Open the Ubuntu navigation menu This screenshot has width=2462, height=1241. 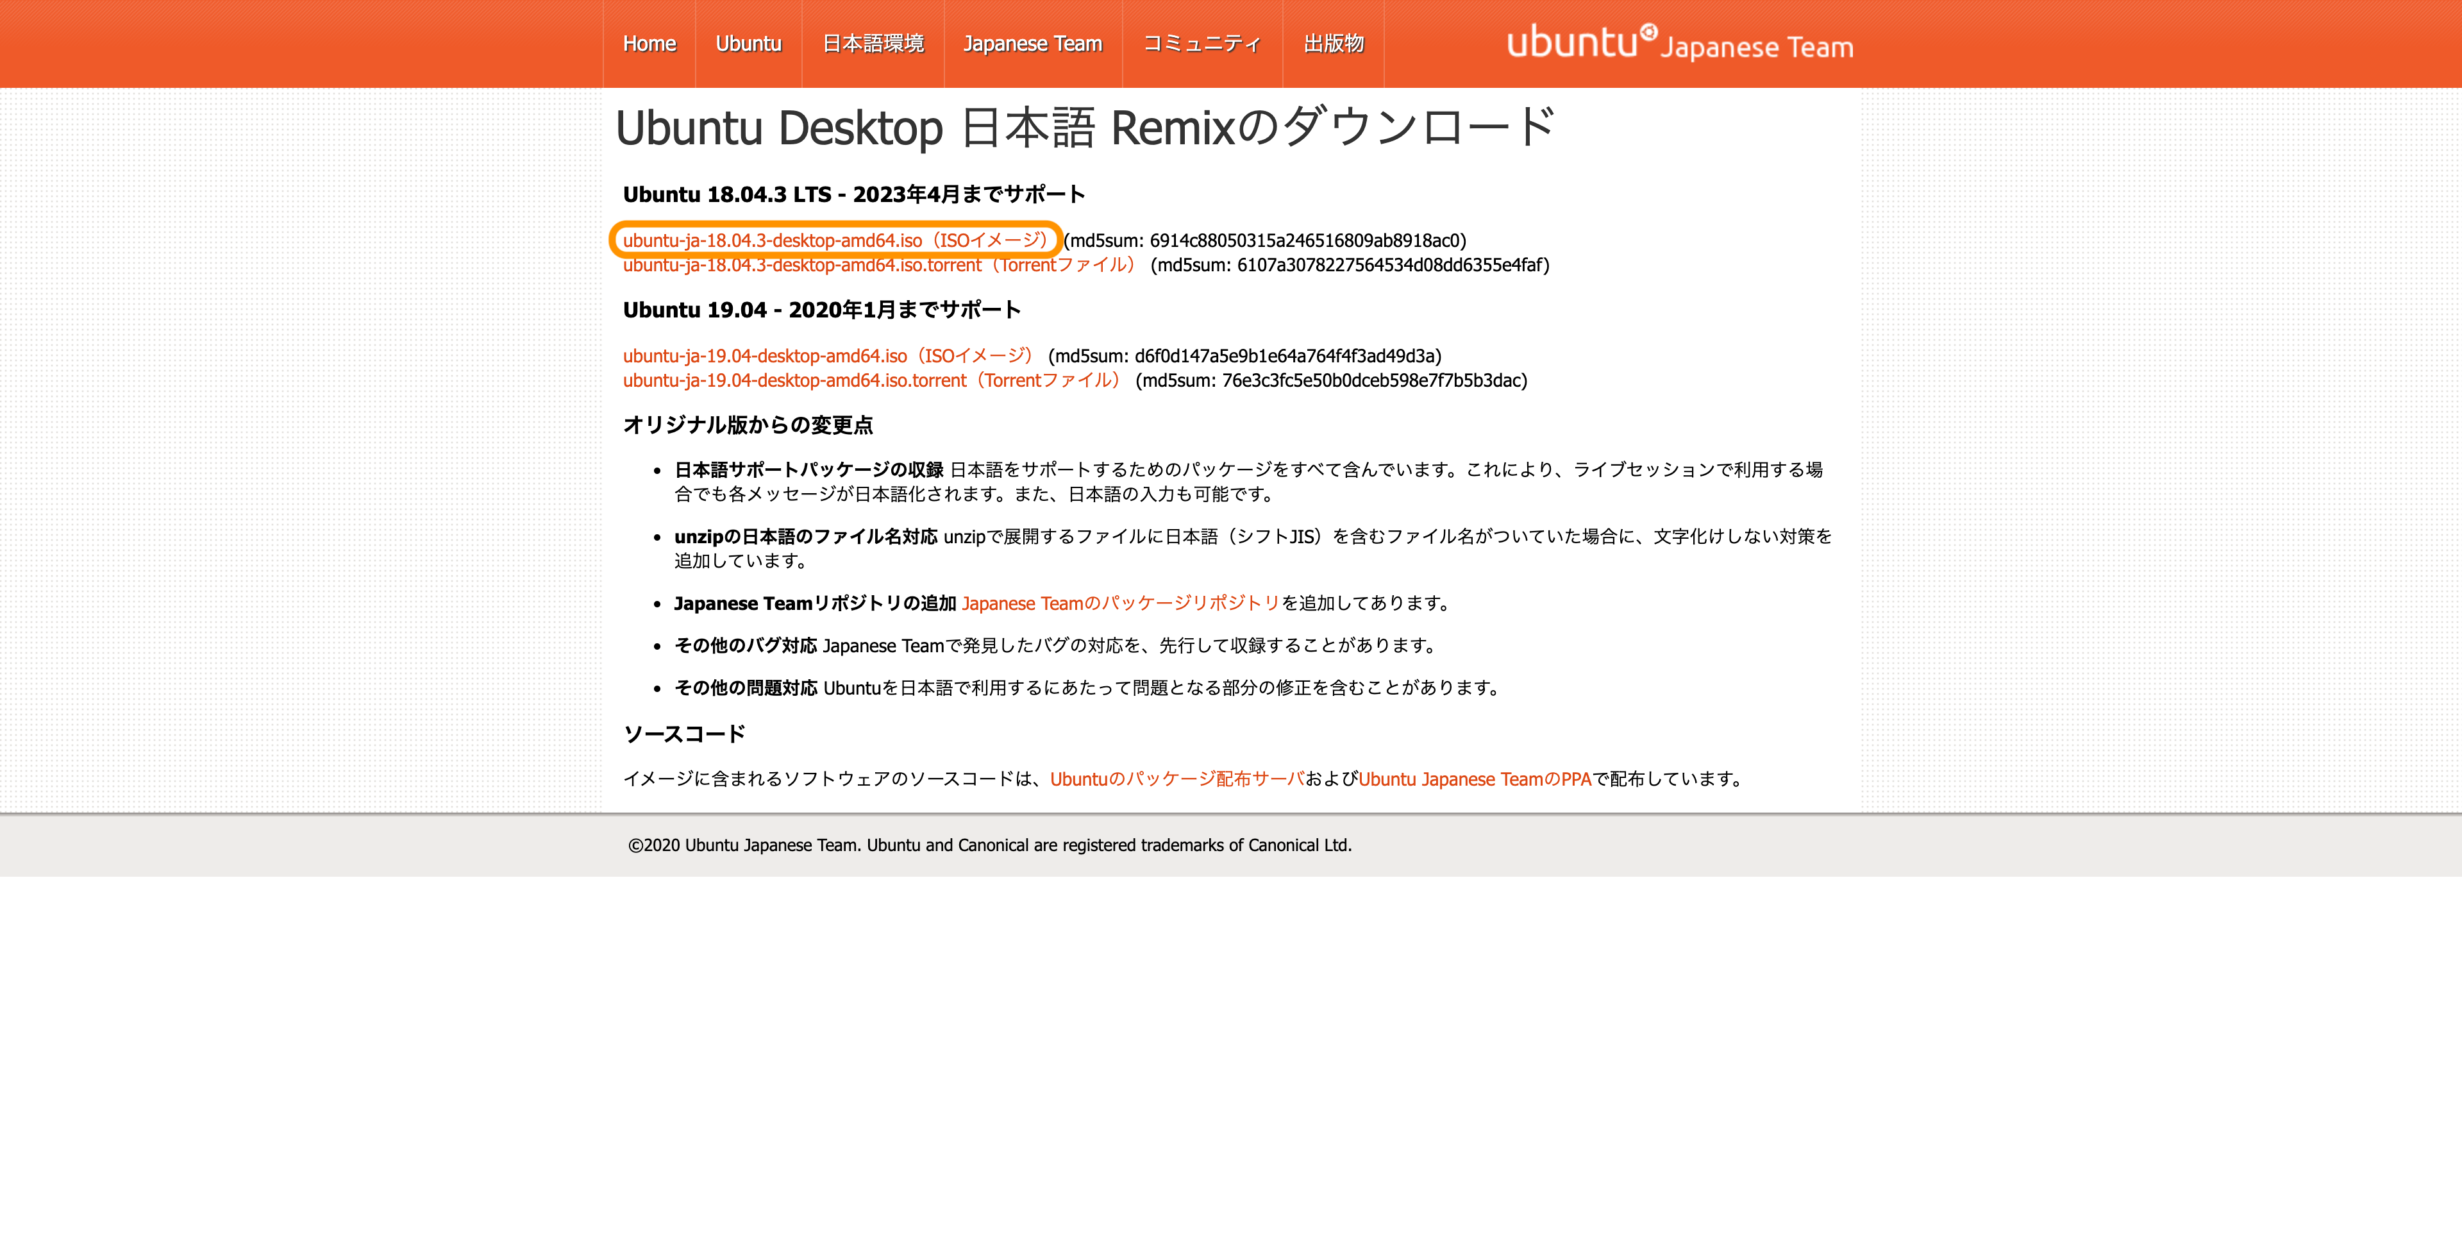pos(748,44)
